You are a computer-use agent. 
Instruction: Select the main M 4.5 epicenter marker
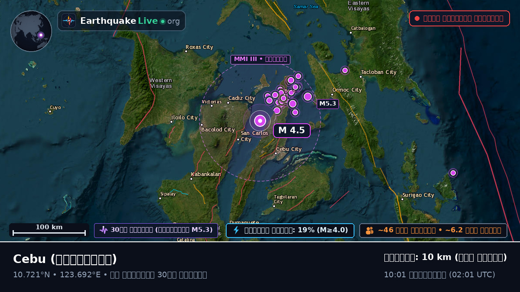point(260,121)
